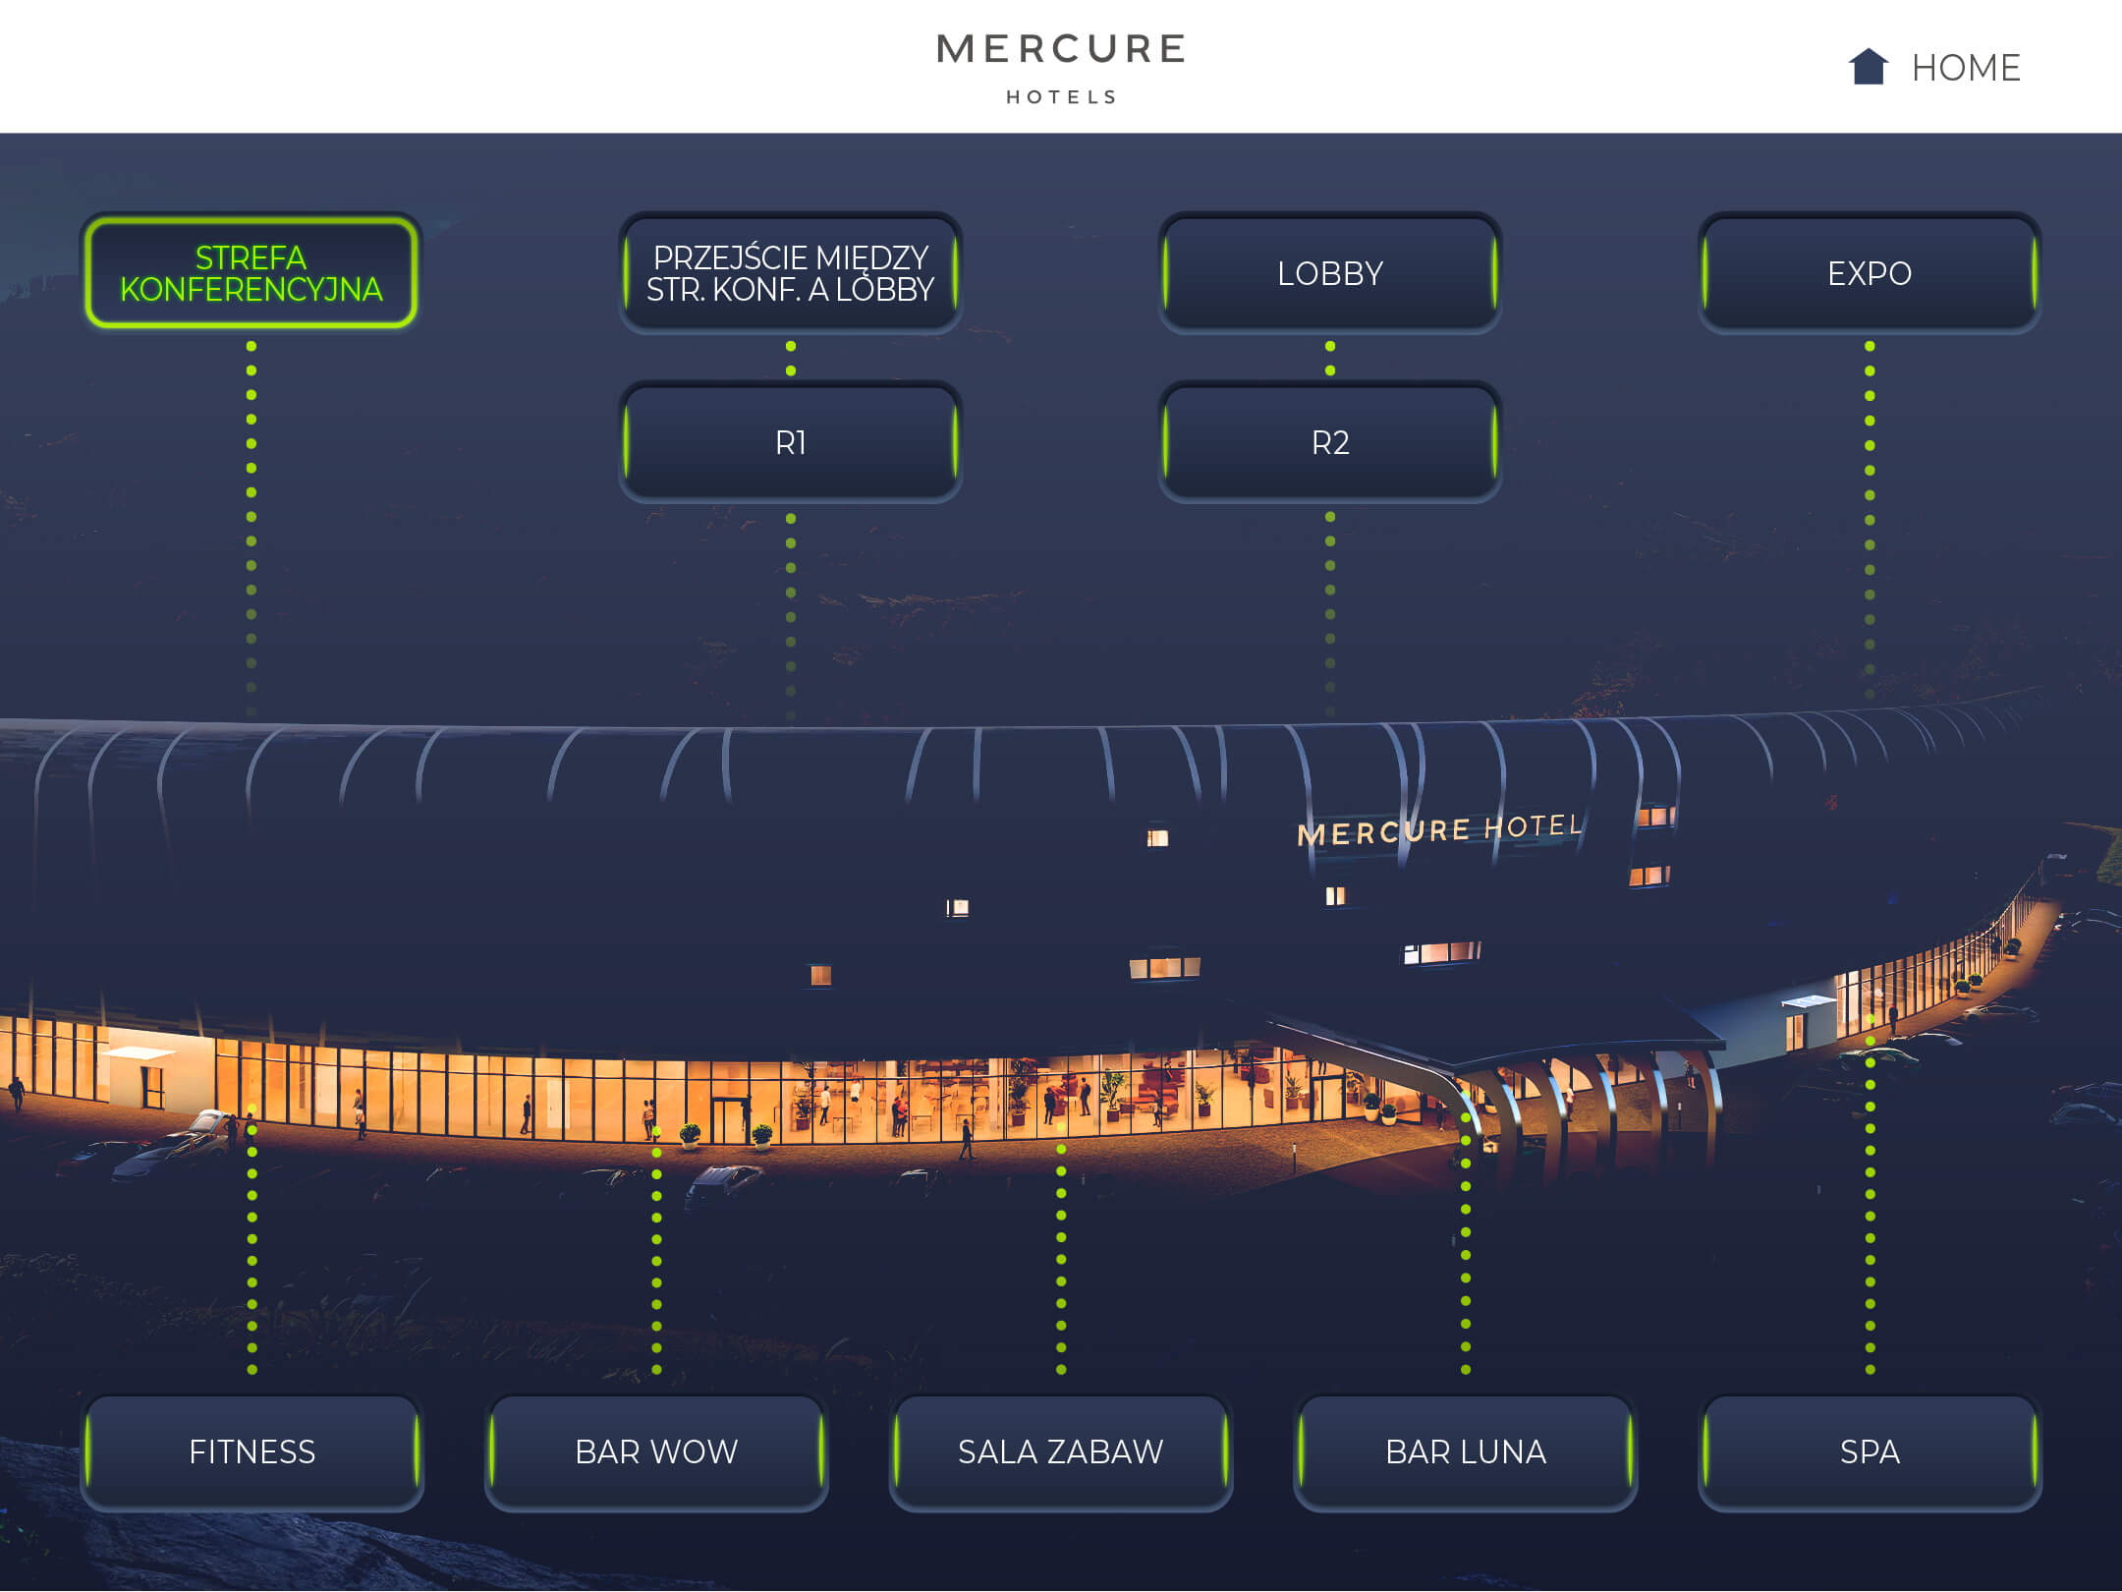Open the FITNESS area button
2122x1592 pixels.
(x=251, y=1451)
